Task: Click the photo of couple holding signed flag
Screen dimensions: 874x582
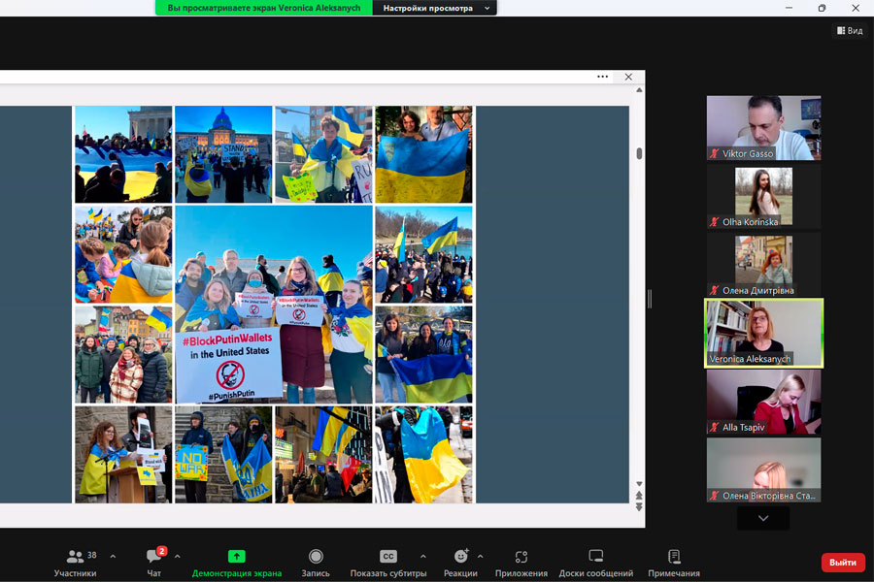Action: (x=423, y=154)
